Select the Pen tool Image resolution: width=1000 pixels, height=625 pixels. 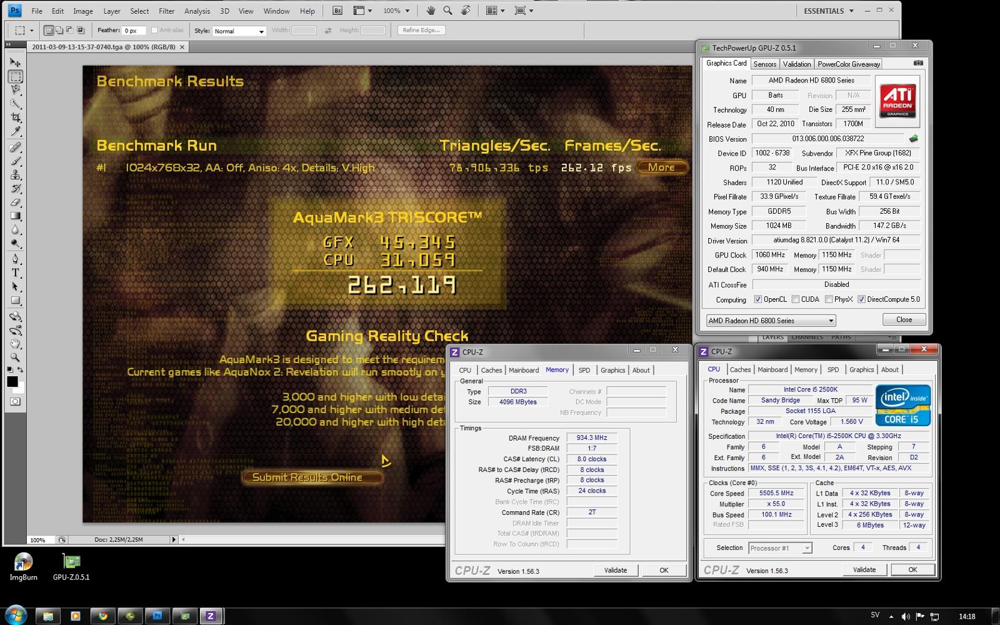coord(16,259)
